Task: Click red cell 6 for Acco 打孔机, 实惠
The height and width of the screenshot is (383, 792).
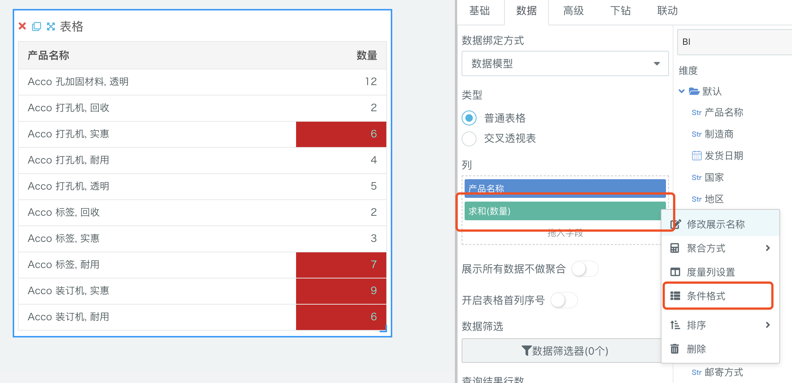Action: (341, 134)
